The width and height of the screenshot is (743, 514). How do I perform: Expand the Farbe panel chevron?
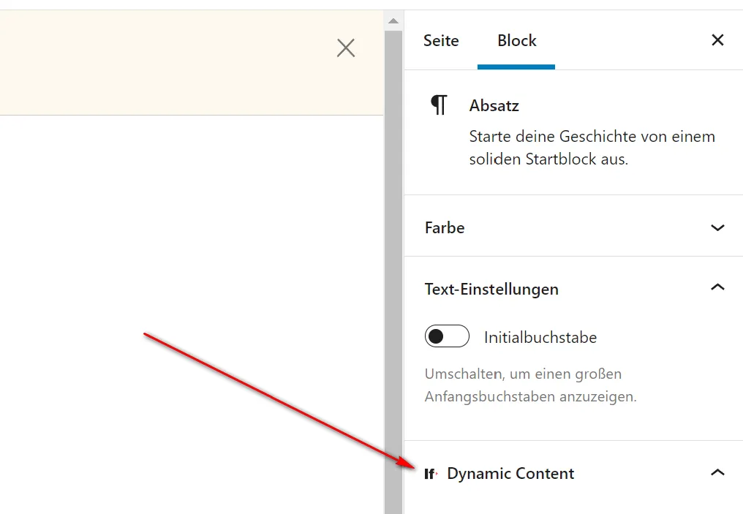pos(717,228)
